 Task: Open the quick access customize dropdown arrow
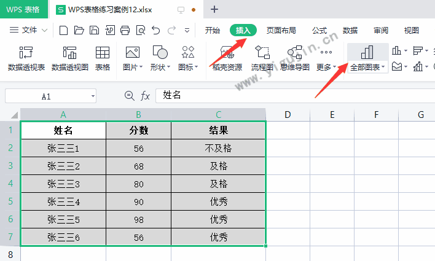click(x=187, y=31)
